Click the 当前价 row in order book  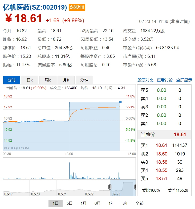pyautogui.click(x=164, y=134)
